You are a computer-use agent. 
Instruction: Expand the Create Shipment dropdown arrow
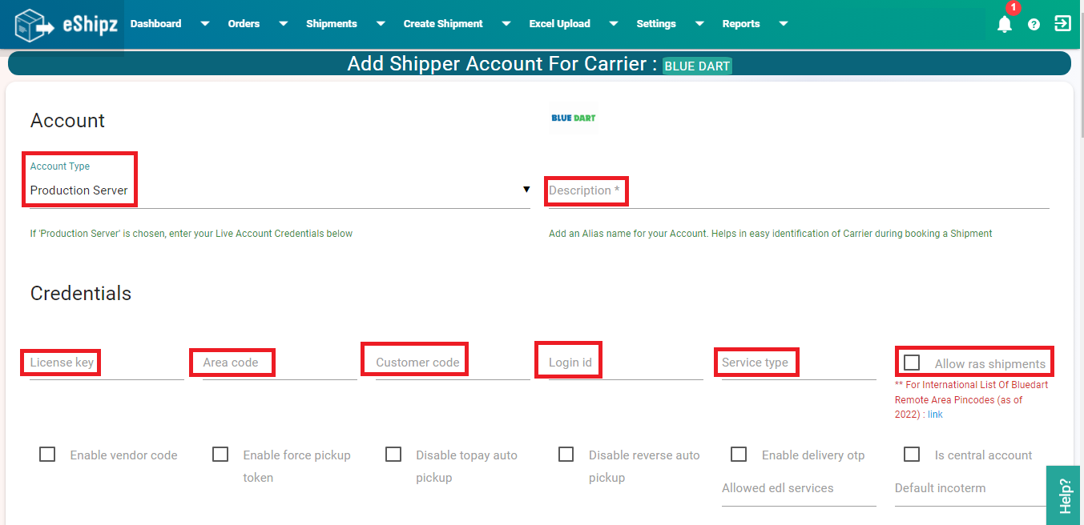pos(506,24)
